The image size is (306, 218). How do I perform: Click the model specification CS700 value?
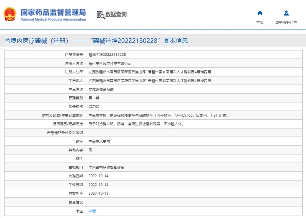click(x=94, y=107)
